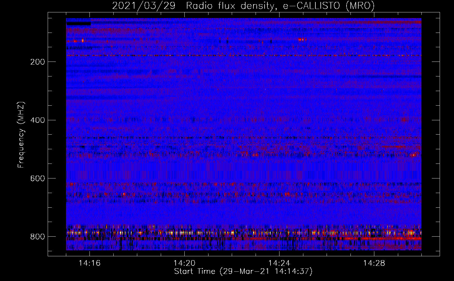Screen dimensions: 454x281
Task: Click the '400' frequency tick label
Action: click(38, 120)
